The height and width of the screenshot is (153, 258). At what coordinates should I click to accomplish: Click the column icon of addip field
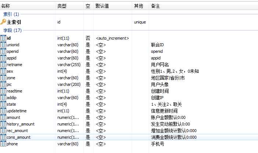click(x=3, y=97)
